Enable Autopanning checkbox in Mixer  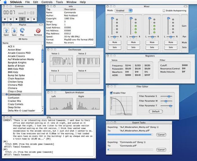pyautogui.click(x=164, y=10)
